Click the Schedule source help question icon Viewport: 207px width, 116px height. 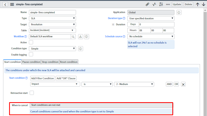click(124, 36)
